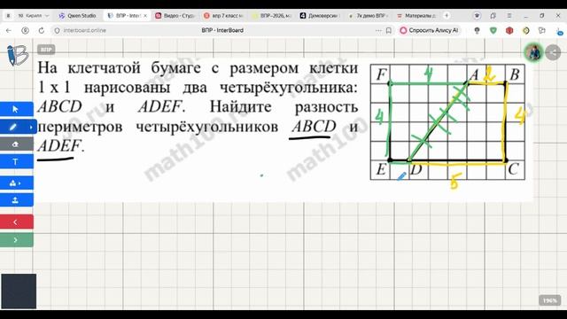Click the extensions icon beside downloads
567x319 pixels.
tap(541, 31)
